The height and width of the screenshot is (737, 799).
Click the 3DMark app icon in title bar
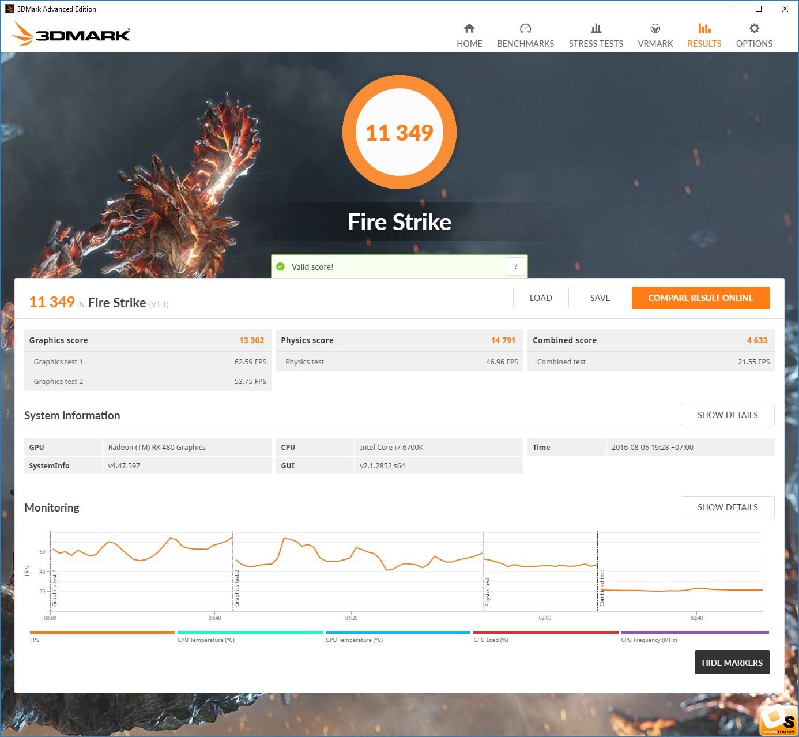click(x=9, y=9)
